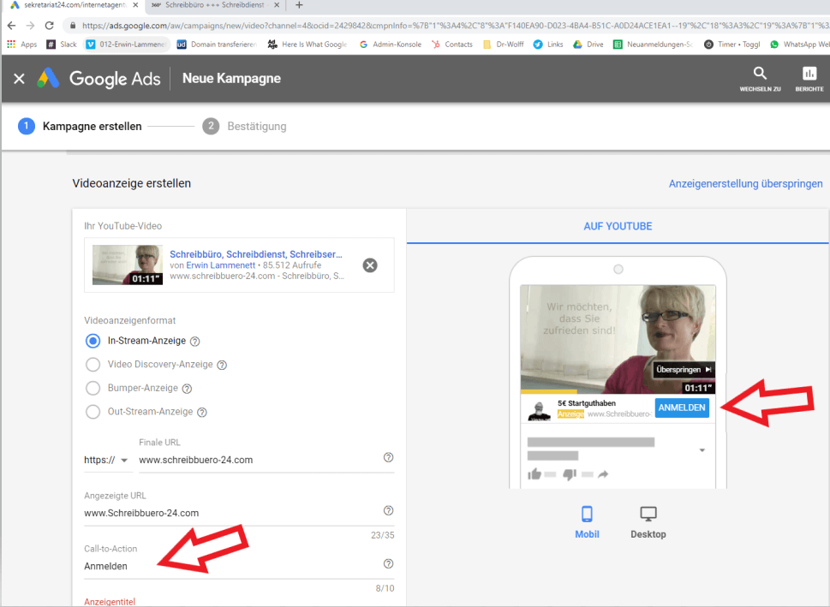The width and height of the screenshot is (830, 607).
Task: Open the WhatsApp Web bookmark
Action: pos(799,45)
